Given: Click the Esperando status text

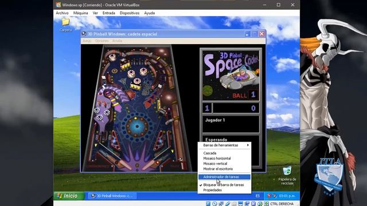Looking at the screenshot, I should pyautogui.click(x=216, y=140).
